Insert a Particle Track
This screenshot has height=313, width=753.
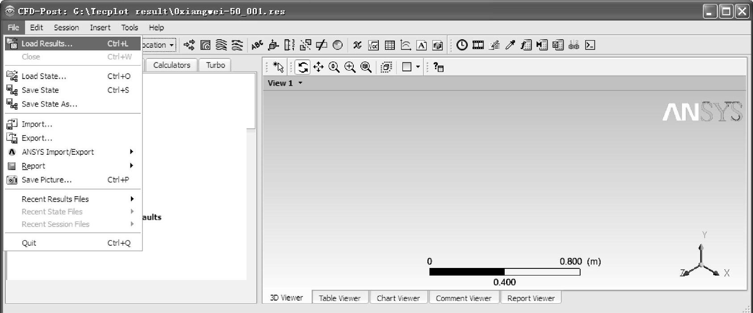(237, 45)
